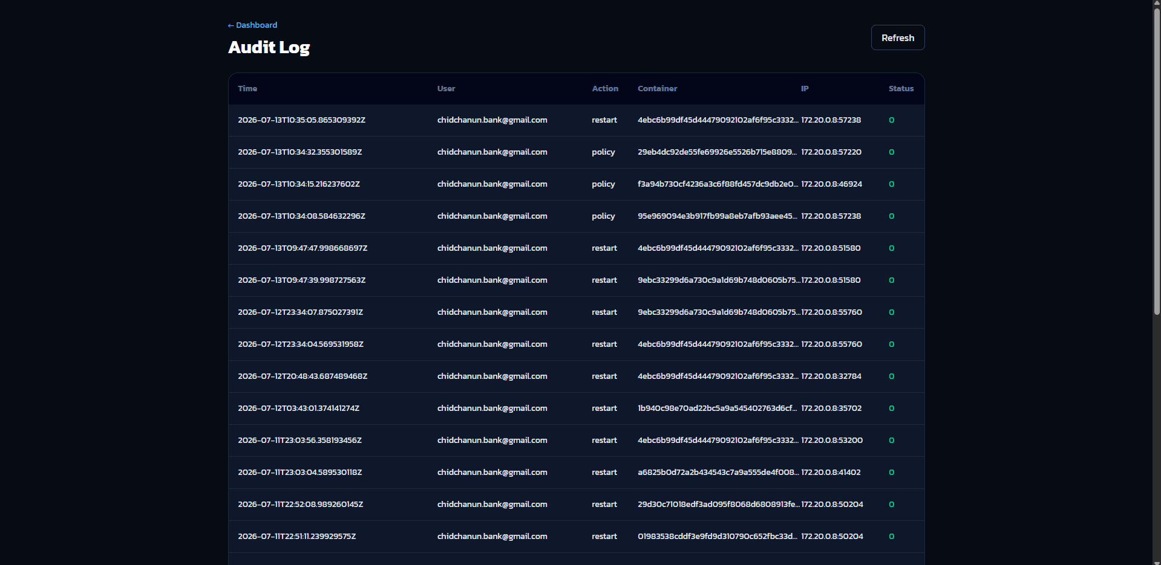This screenshot has height=565, width=1161.
Task: Click IP address 172.20.0.8:32784
Action: [x=831, y=376]
